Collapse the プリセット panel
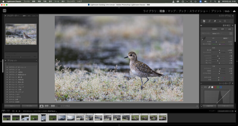 [x=5, y=60]
